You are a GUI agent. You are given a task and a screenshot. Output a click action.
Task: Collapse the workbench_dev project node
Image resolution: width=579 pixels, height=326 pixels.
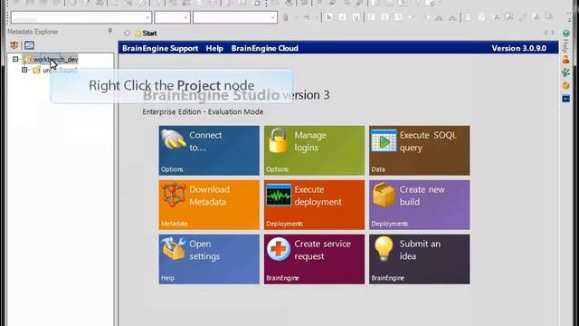[15, 59]
